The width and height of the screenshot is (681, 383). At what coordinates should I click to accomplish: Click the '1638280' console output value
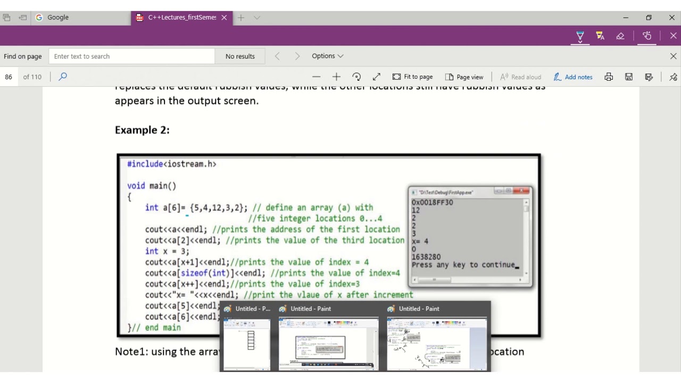426,257
